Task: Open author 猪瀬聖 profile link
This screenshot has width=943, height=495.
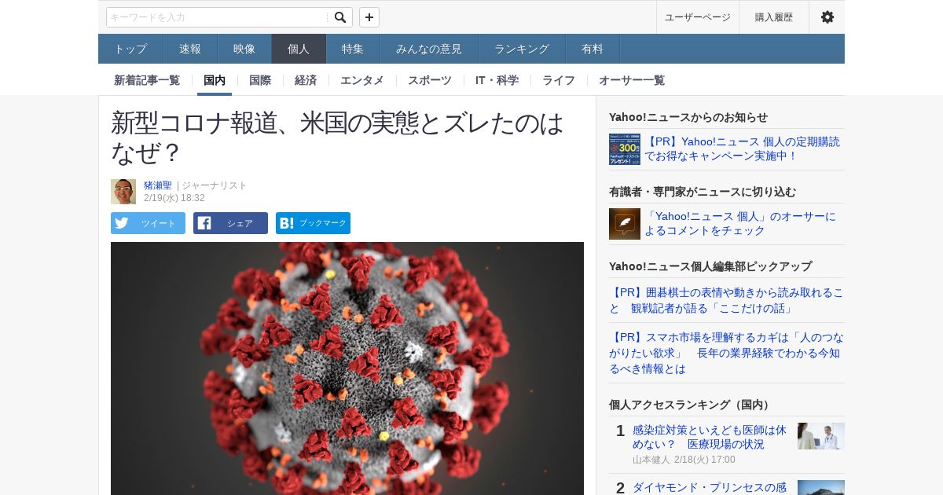Action: click(x=158, y=185)
